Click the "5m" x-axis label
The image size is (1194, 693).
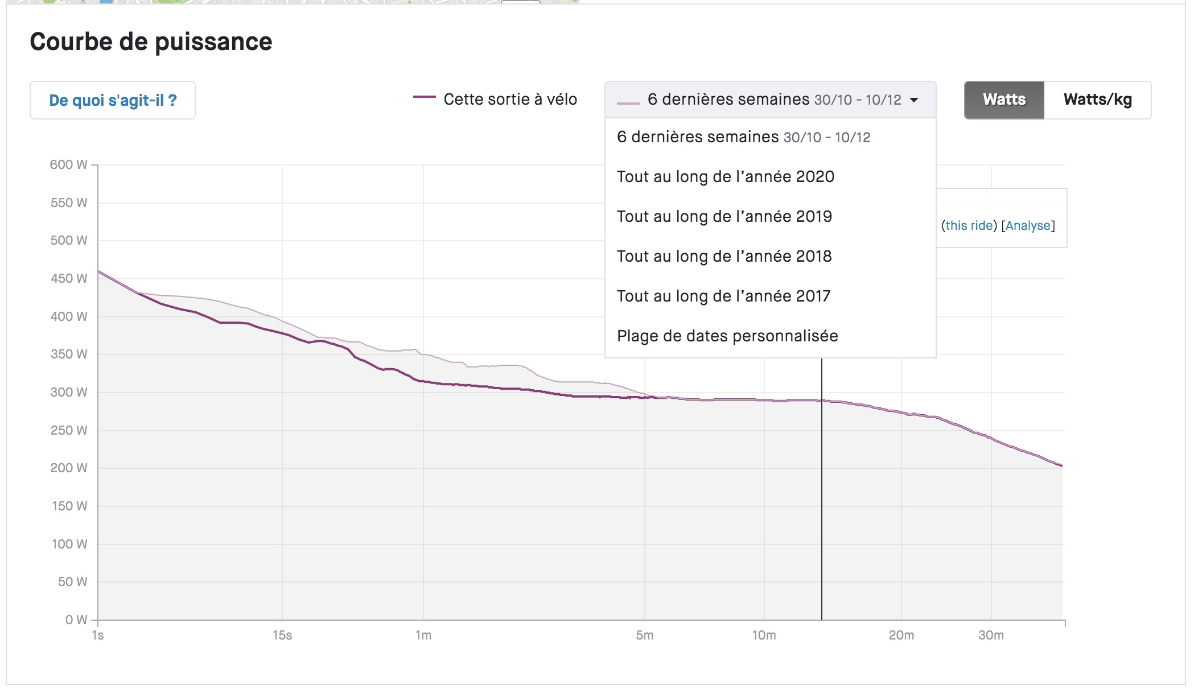[644, 636]
